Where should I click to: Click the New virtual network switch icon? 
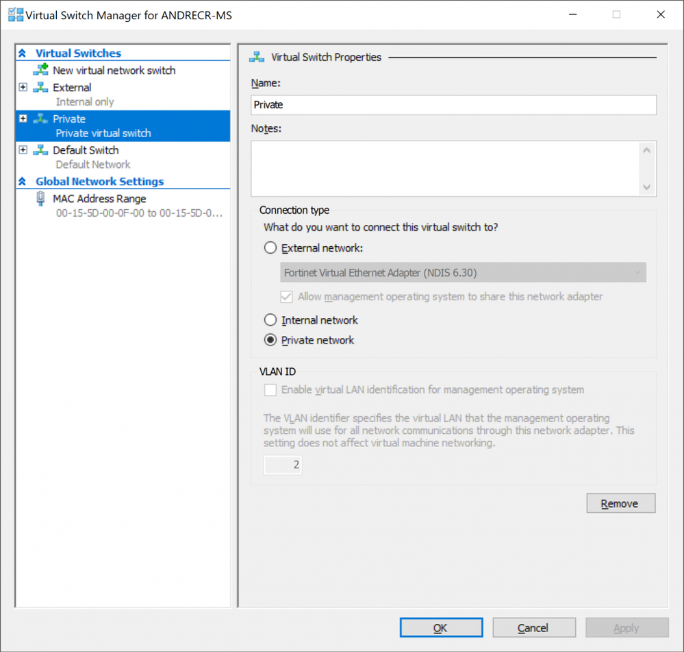click(40, 69)
